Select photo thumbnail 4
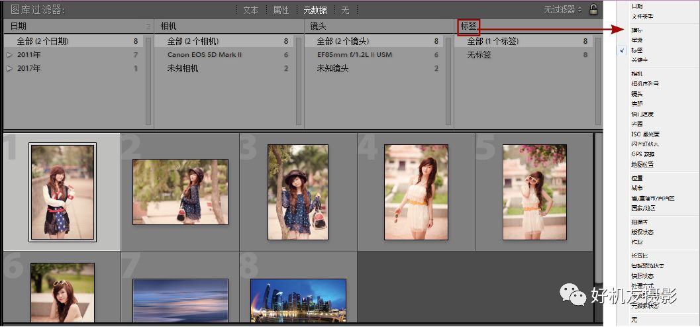Image resolution: width=700 pixels, height=327 pixels. (416, 192)
